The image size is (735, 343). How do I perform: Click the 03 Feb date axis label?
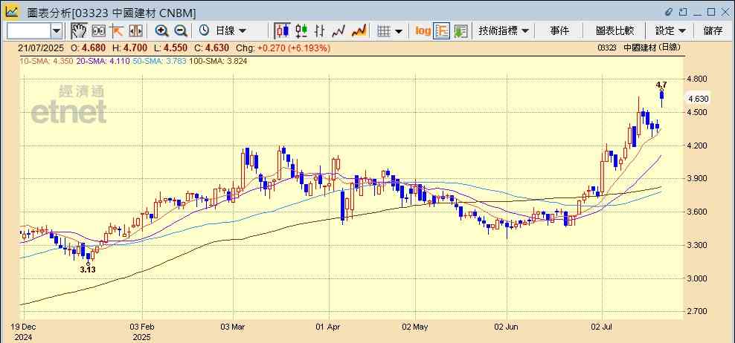click(x=142, y=327)
